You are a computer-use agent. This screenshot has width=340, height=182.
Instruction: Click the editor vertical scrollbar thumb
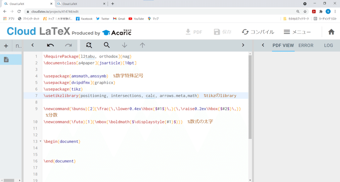coord(250,97)
